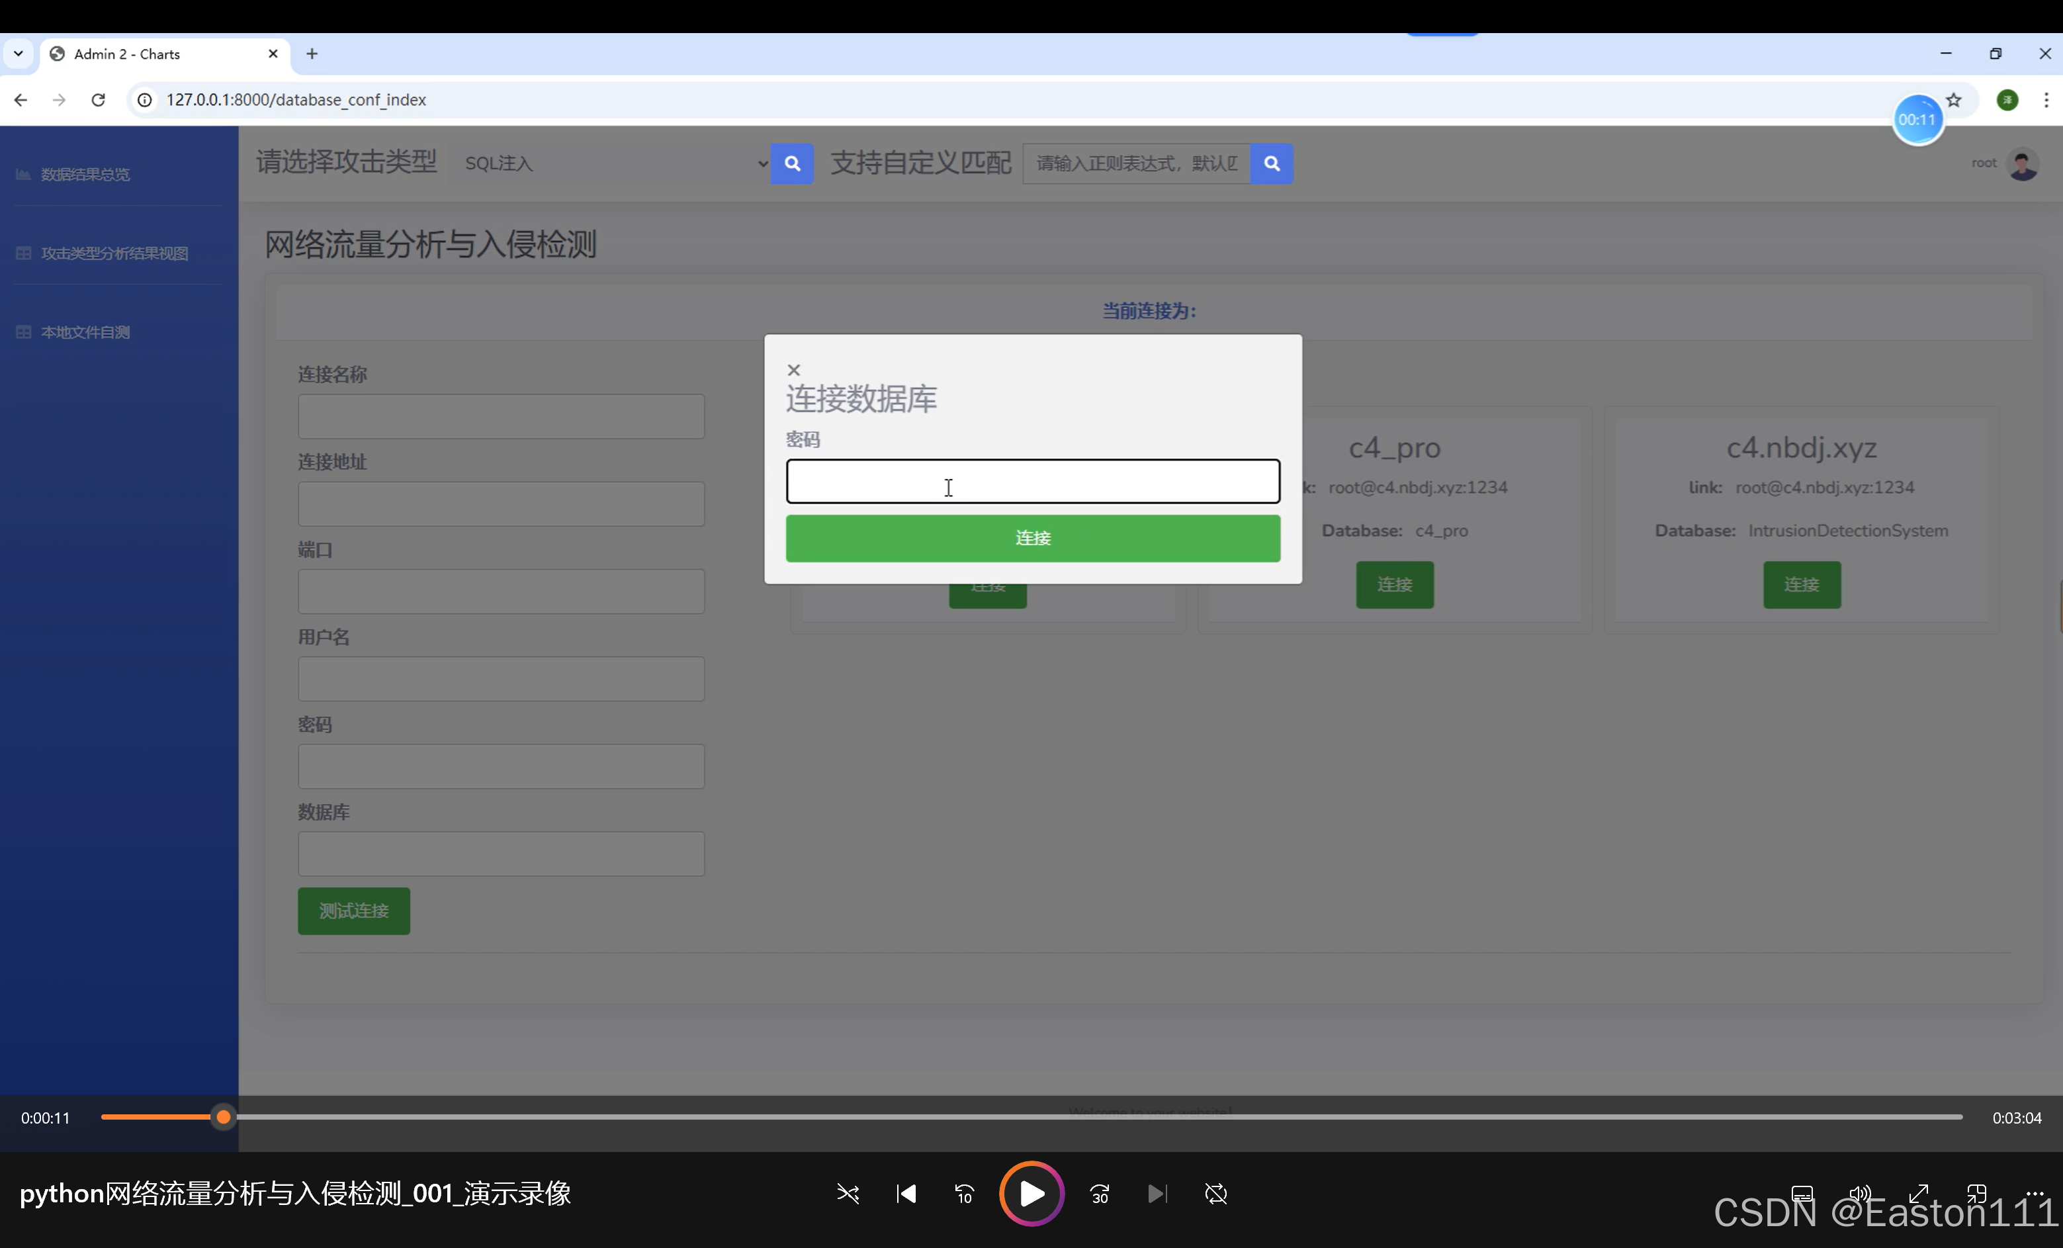The width and height of the screenshot is (2063, 1248).
Task: Toggle repeat in the player
Action: (x=1215, y=1194)
